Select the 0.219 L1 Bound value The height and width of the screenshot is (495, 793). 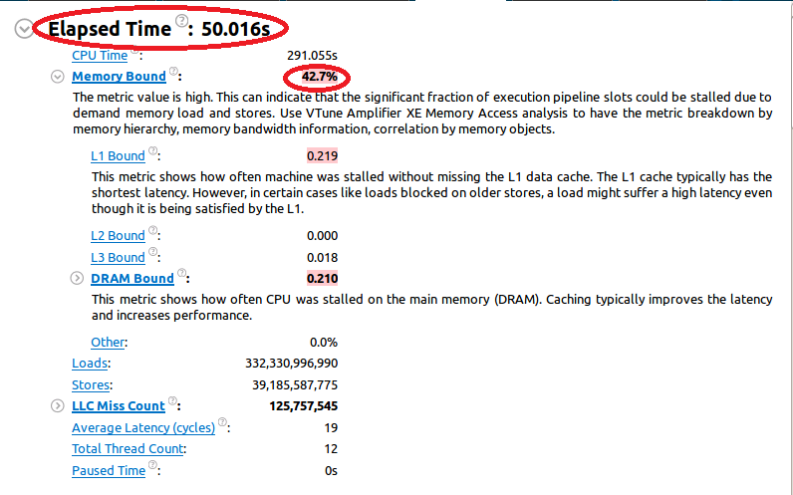pyautogui.click(x=322, y=155)
